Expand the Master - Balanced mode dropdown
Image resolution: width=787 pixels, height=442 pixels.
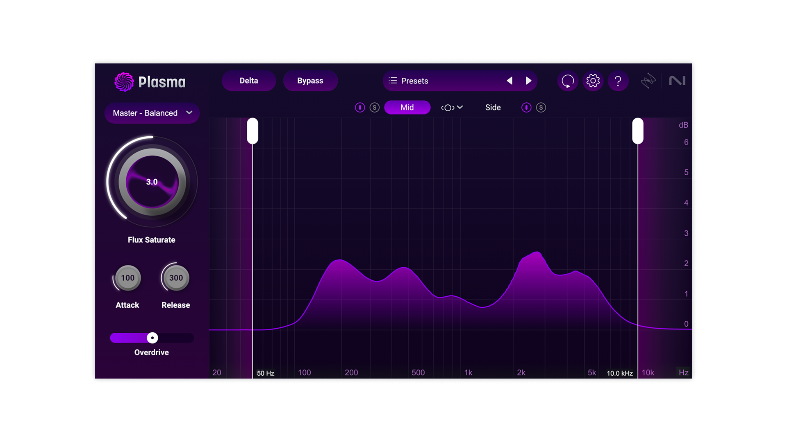[x=152, y=113]
